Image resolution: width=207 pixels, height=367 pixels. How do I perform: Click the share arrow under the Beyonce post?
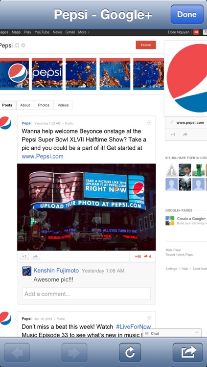click(x=35, y=256)
